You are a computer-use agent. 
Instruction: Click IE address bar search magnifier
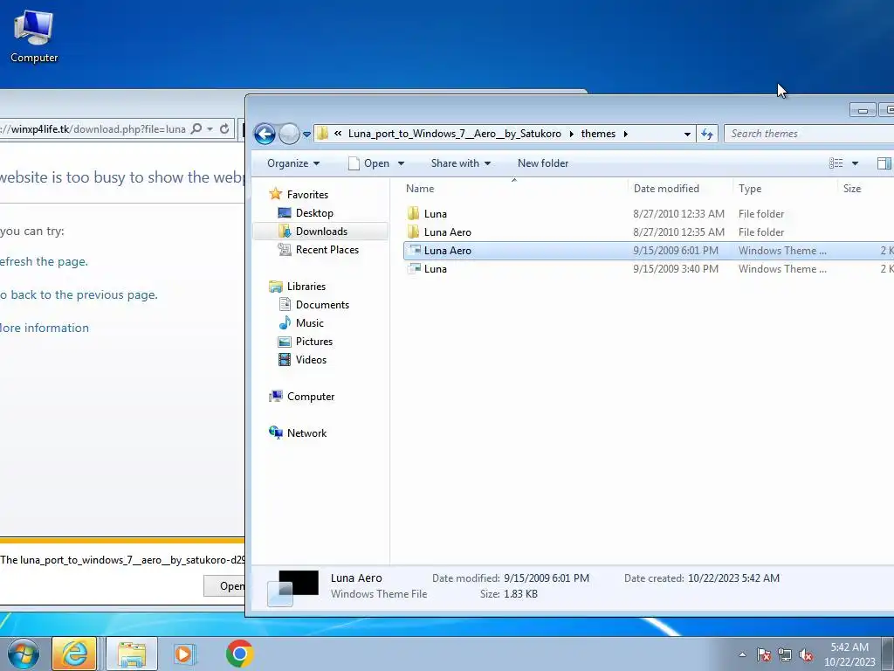tap(196, 129)
